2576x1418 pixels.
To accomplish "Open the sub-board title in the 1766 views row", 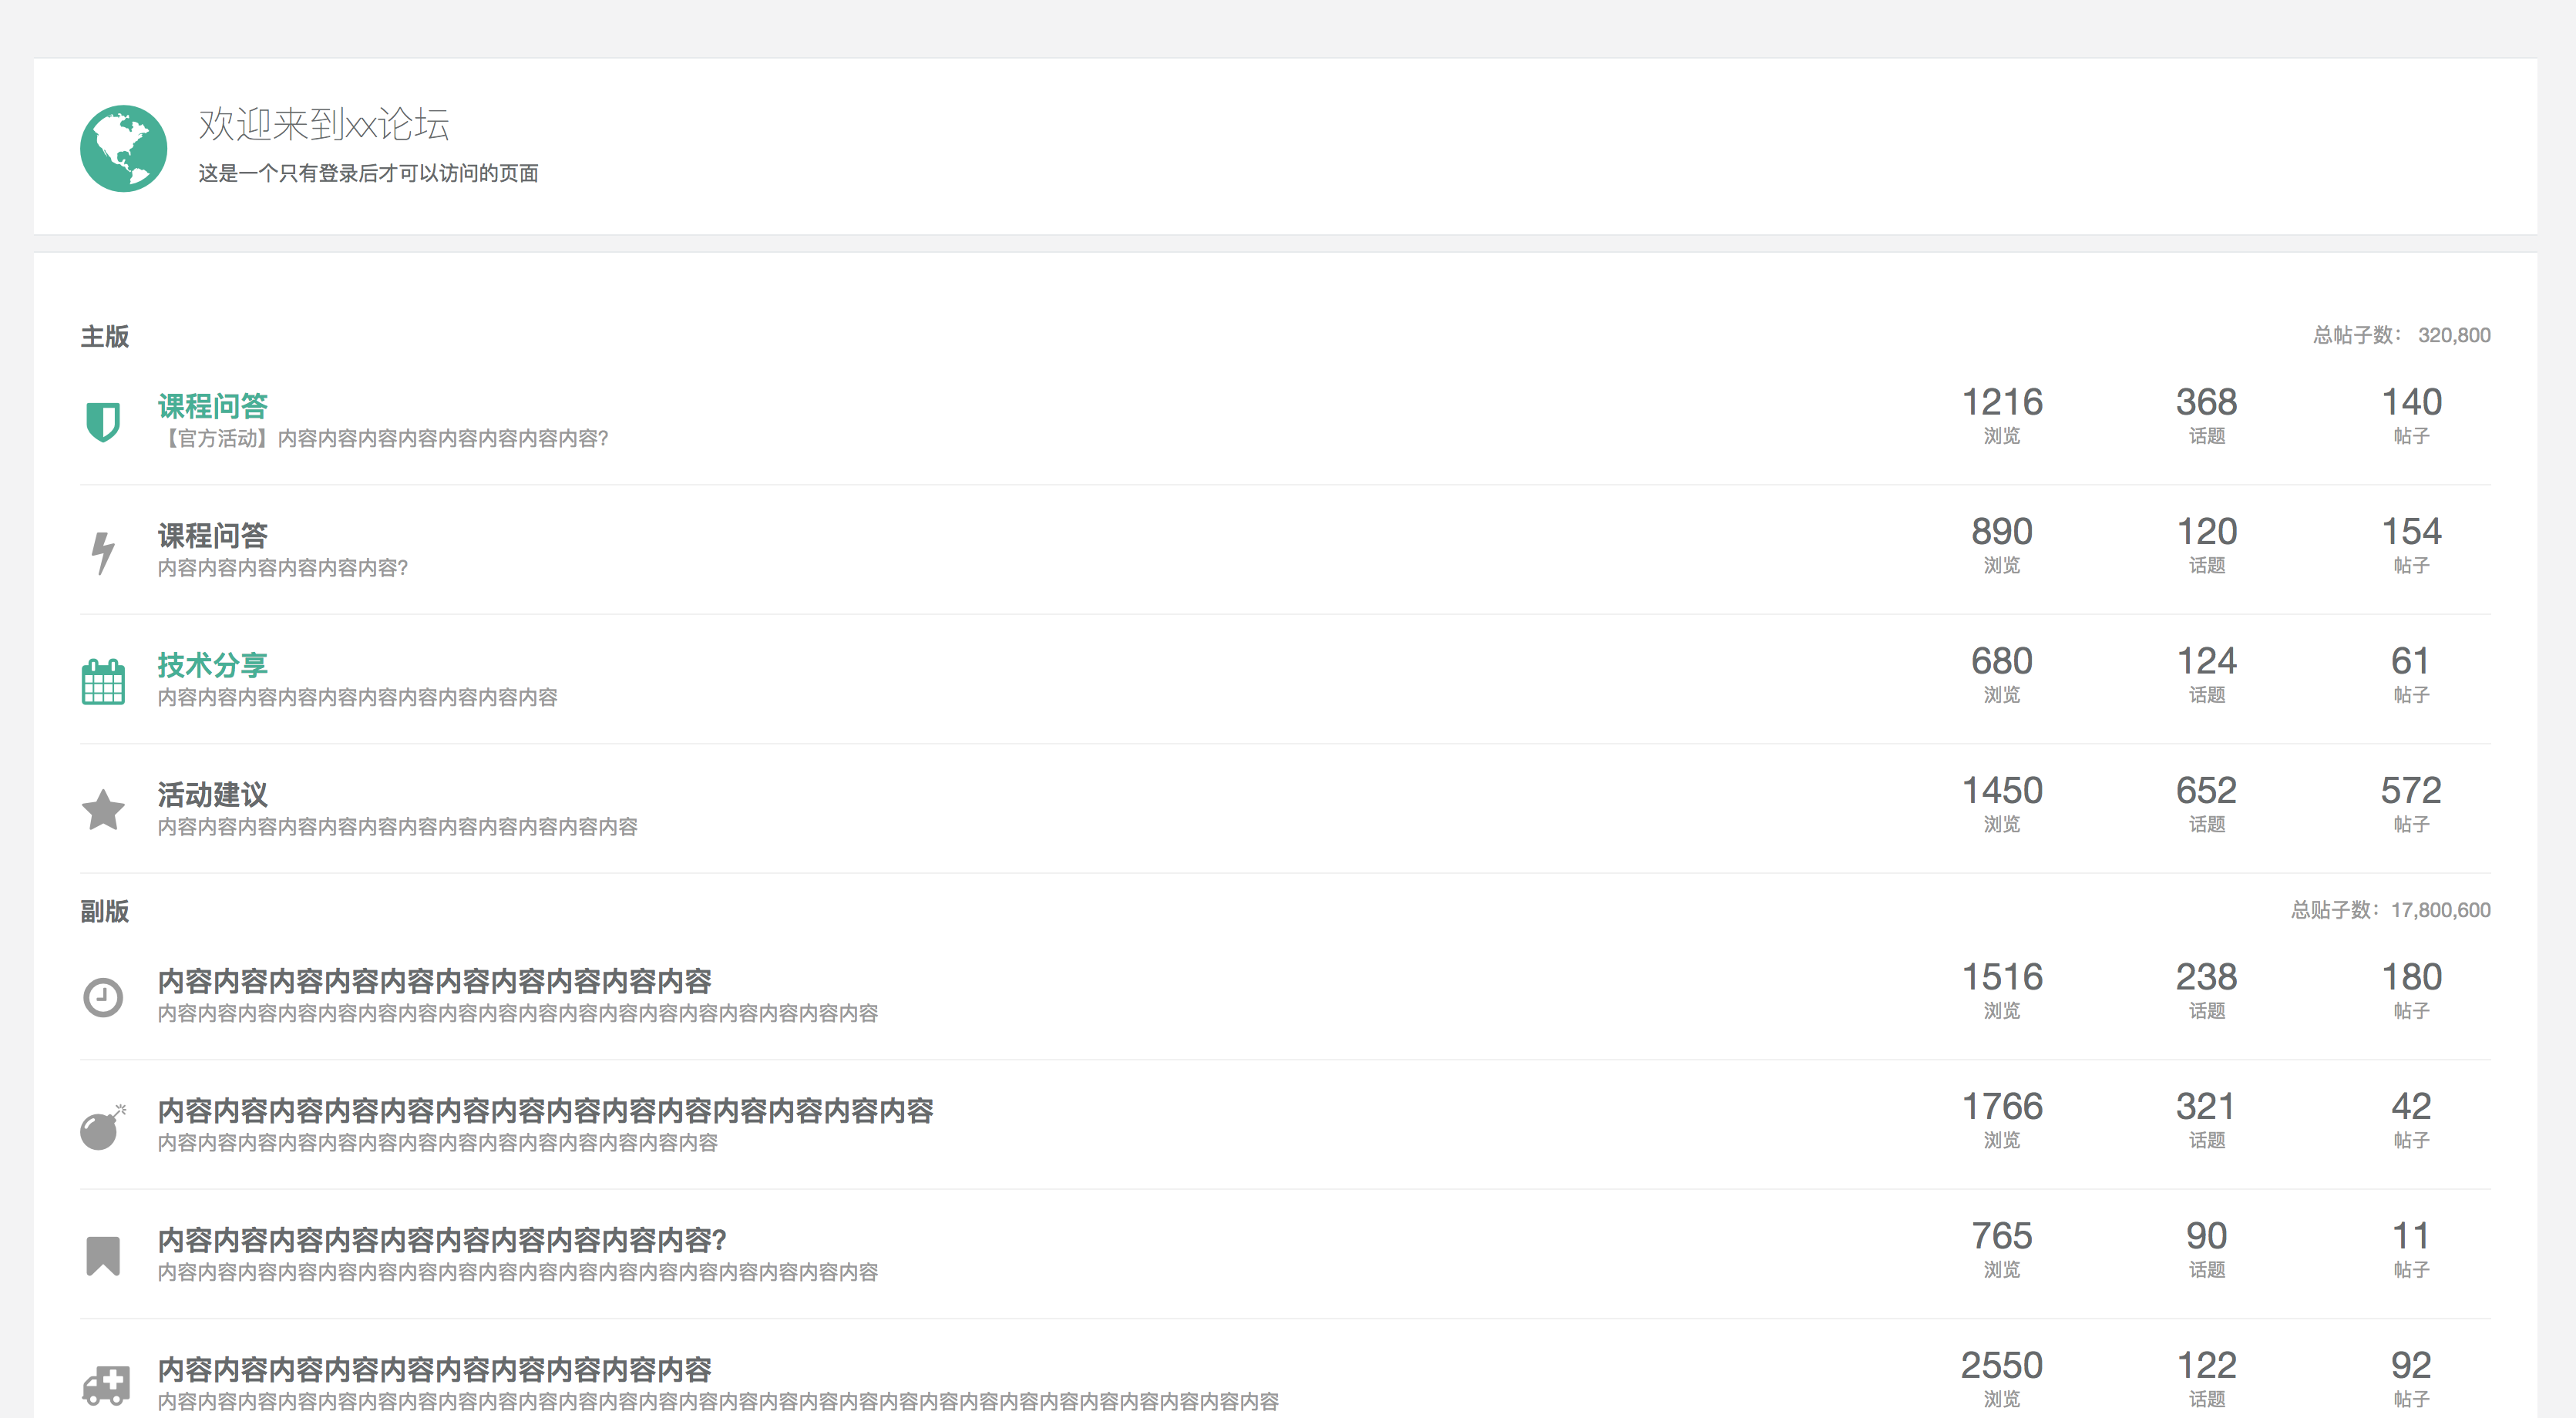I will click(x=545, y=1110).
